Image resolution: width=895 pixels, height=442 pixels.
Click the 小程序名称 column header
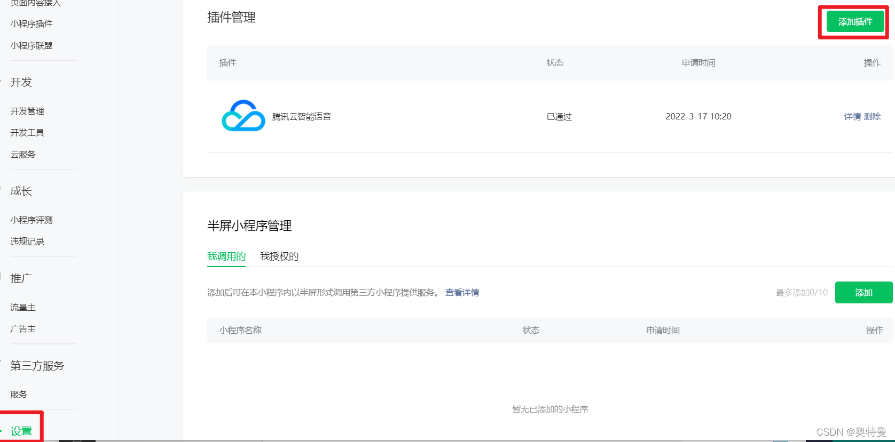pyautogui.click(x=240, y=330)
